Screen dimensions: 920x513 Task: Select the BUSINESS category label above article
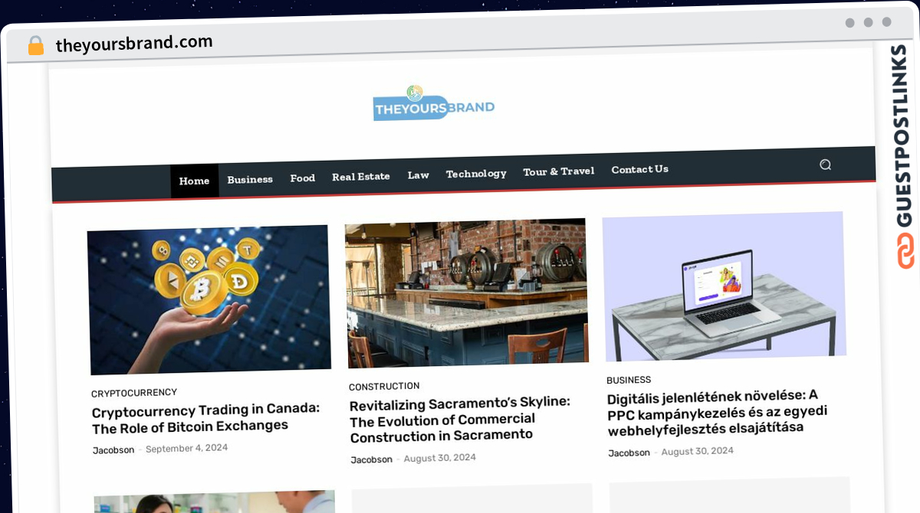click(x=629, y=380)
